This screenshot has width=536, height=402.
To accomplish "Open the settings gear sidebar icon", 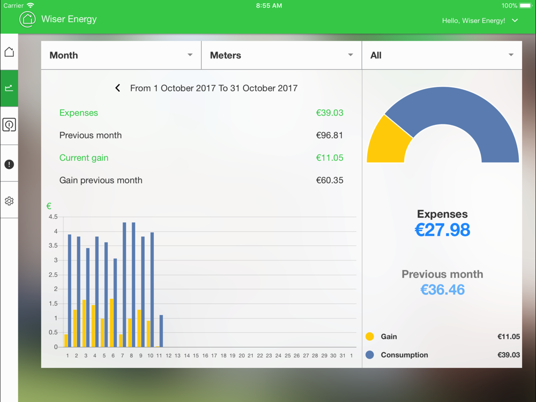I will [9, 201].
